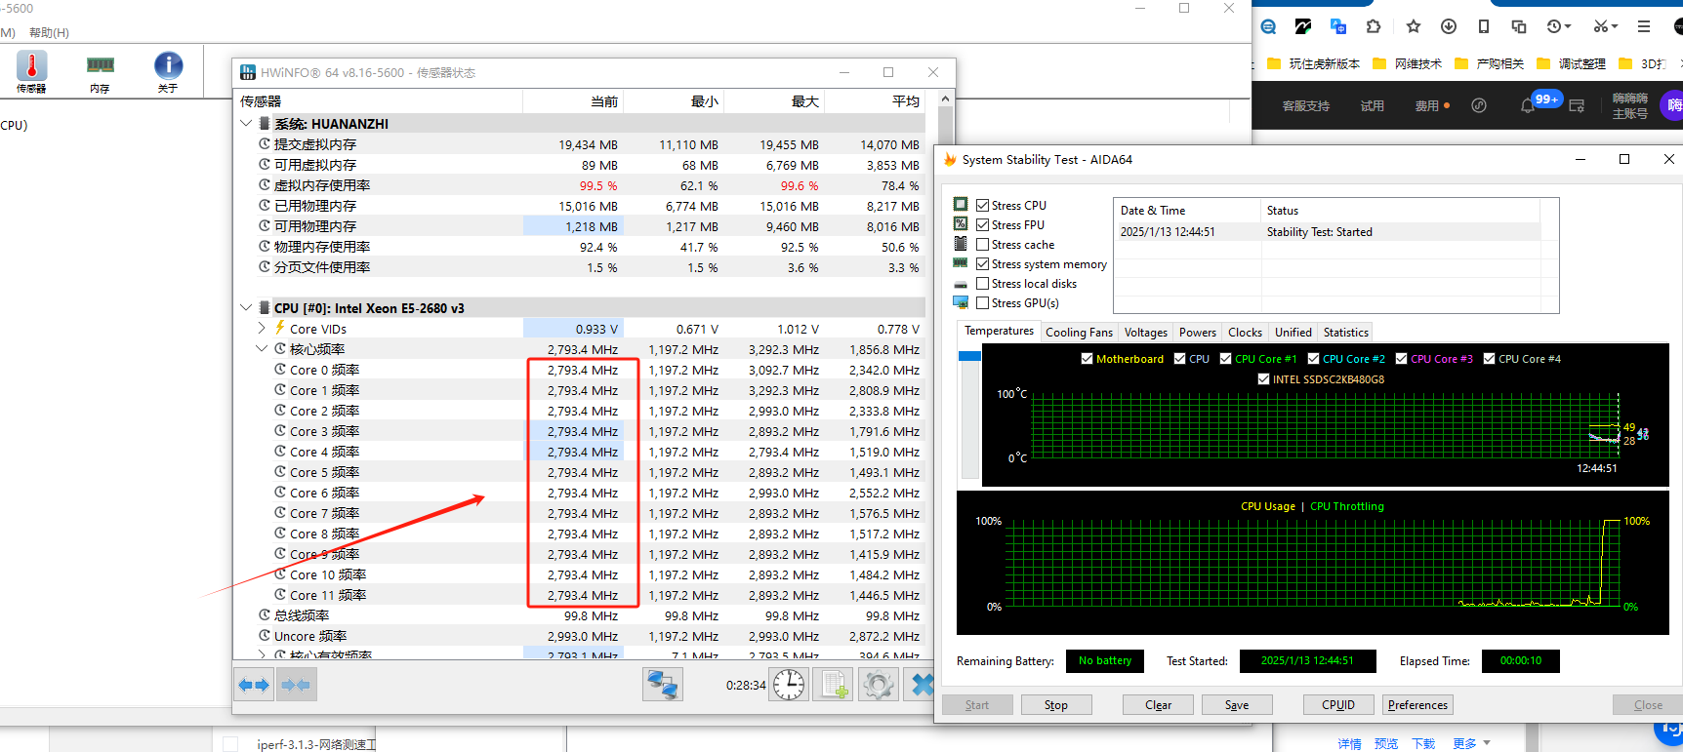Open the 网维技术 bookmark folder
Viewport: 1683px width, 752px height.
(x=1407, y=63)
